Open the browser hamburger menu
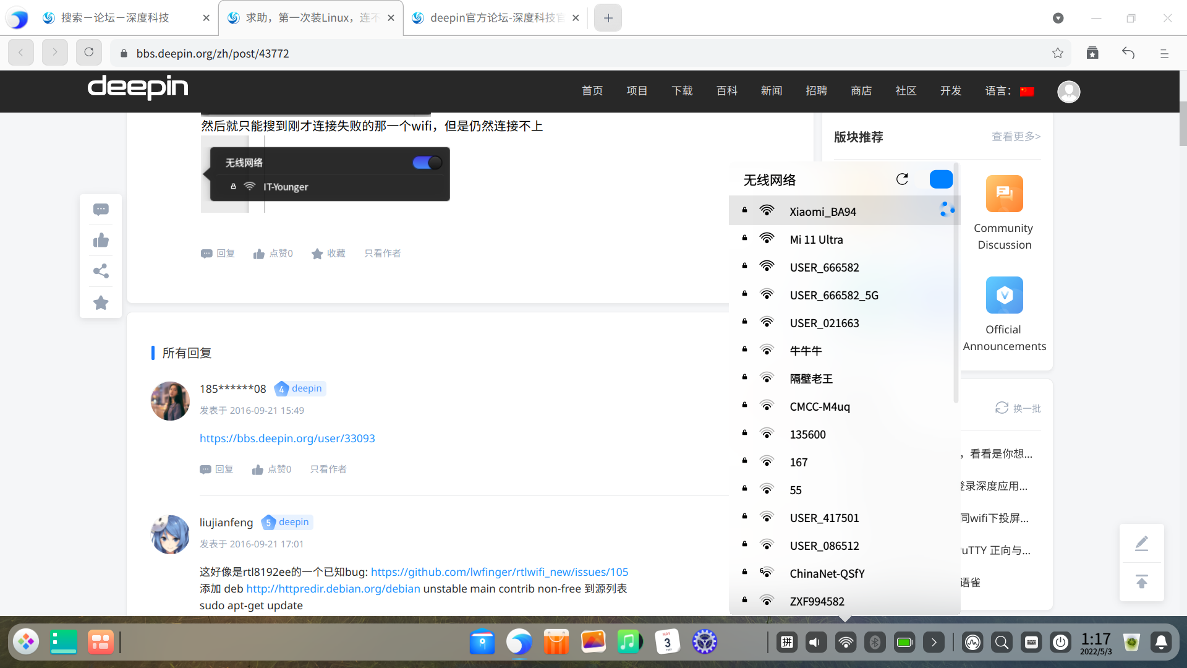 1165,53
